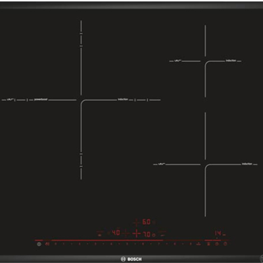The width and height of the screenshot is (263, 263).
Task: Tap the dim symbol left of 4.0
Action: click(x=108, y=233)
